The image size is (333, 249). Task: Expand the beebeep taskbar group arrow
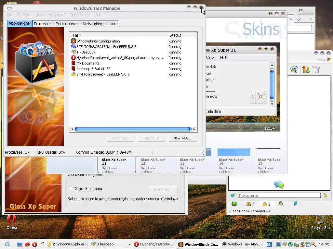click(x=129, y=244)
